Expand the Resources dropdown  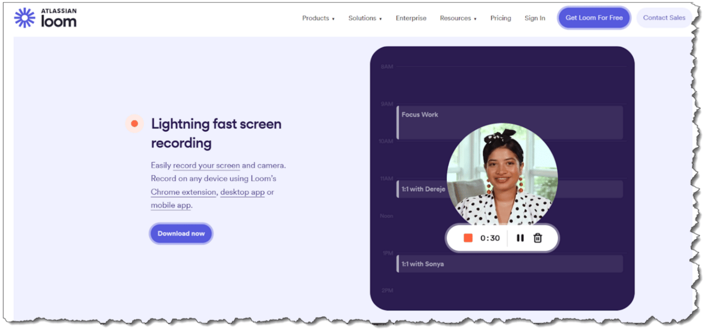[458, 18]
